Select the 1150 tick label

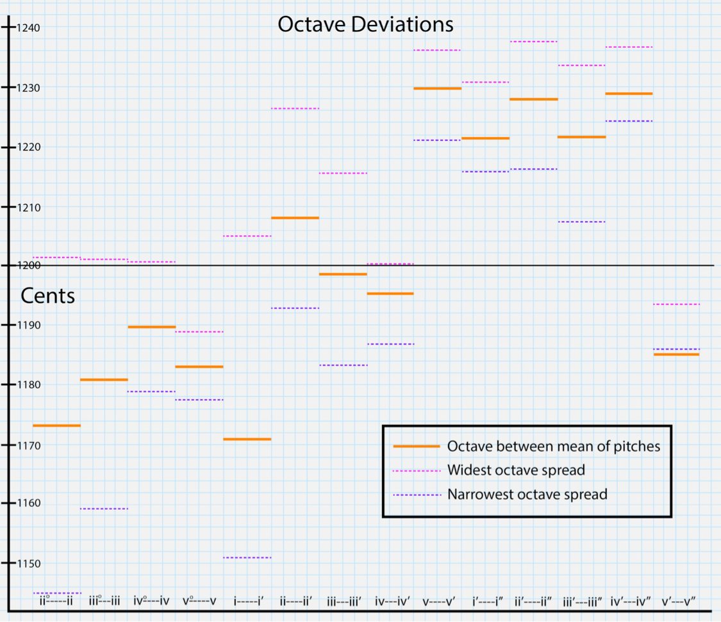[28, 563]
